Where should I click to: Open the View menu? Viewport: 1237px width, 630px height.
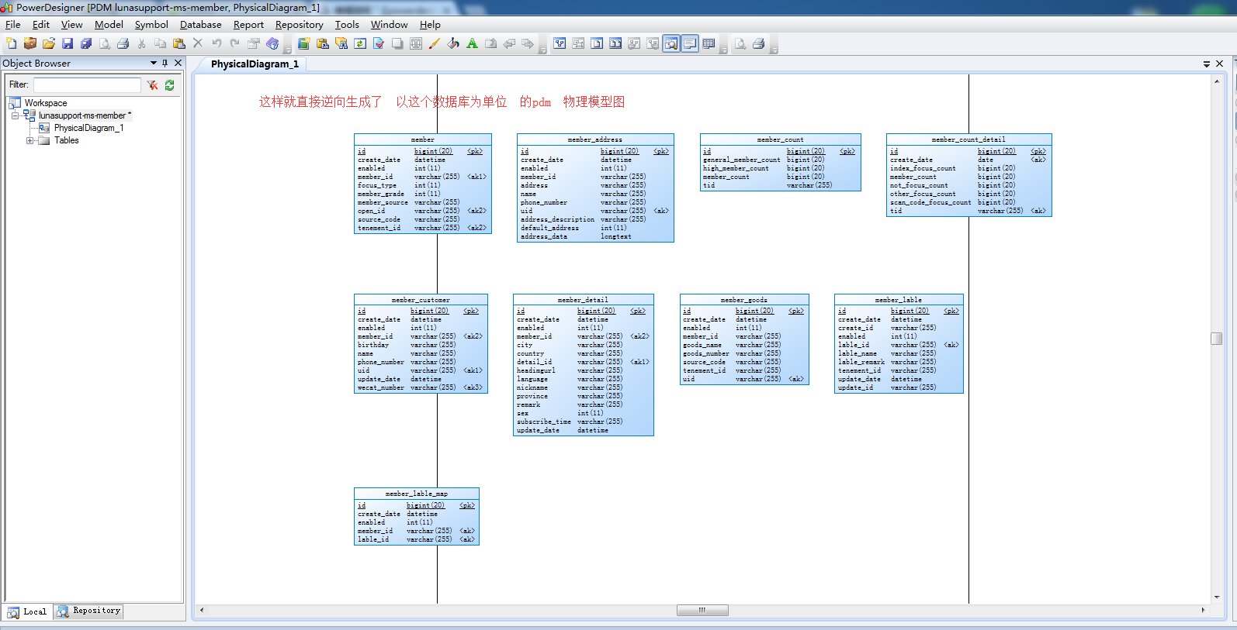click(72, 25)
